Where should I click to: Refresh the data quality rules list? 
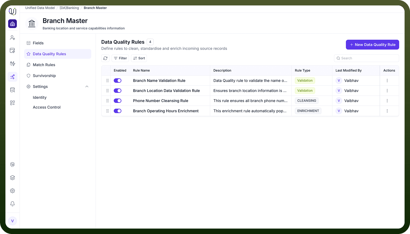pos(105,58)
